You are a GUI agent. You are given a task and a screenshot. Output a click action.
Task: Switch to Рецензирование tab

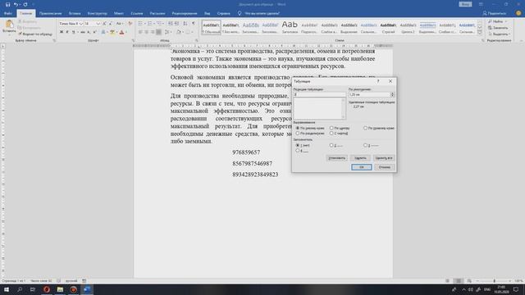pos(185,13)
